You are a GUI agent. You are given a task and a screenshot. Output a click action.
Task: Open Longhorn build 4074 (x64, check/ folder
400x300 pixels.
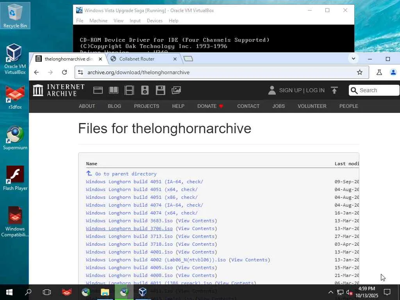[x=141, y=213]
